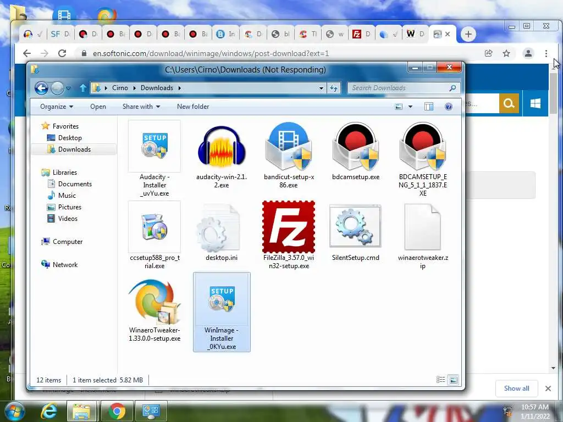Switch to large icons view in status bar
The image size is (563, 422).
454,380
